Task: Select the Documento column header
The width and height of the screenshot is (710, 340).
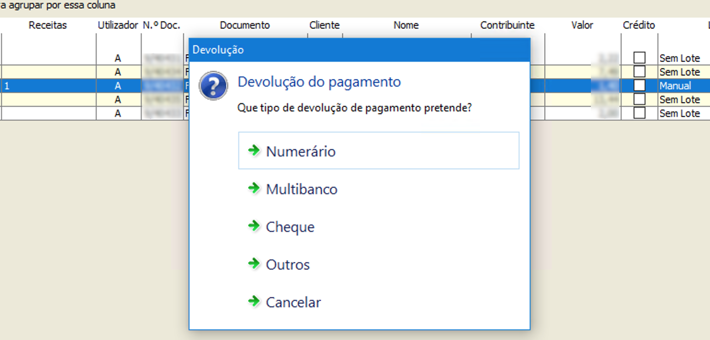Action: pos(245,25)
